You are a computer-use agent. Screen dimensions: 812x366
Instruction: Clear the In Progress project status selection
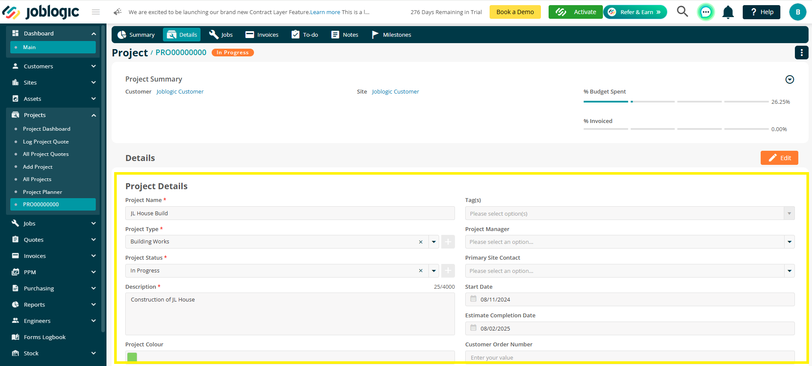coord(421,271)
